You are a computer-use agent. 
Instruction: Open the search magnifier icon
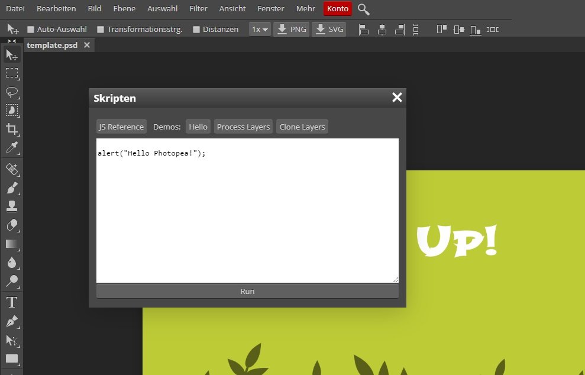[x=363, y=9]
